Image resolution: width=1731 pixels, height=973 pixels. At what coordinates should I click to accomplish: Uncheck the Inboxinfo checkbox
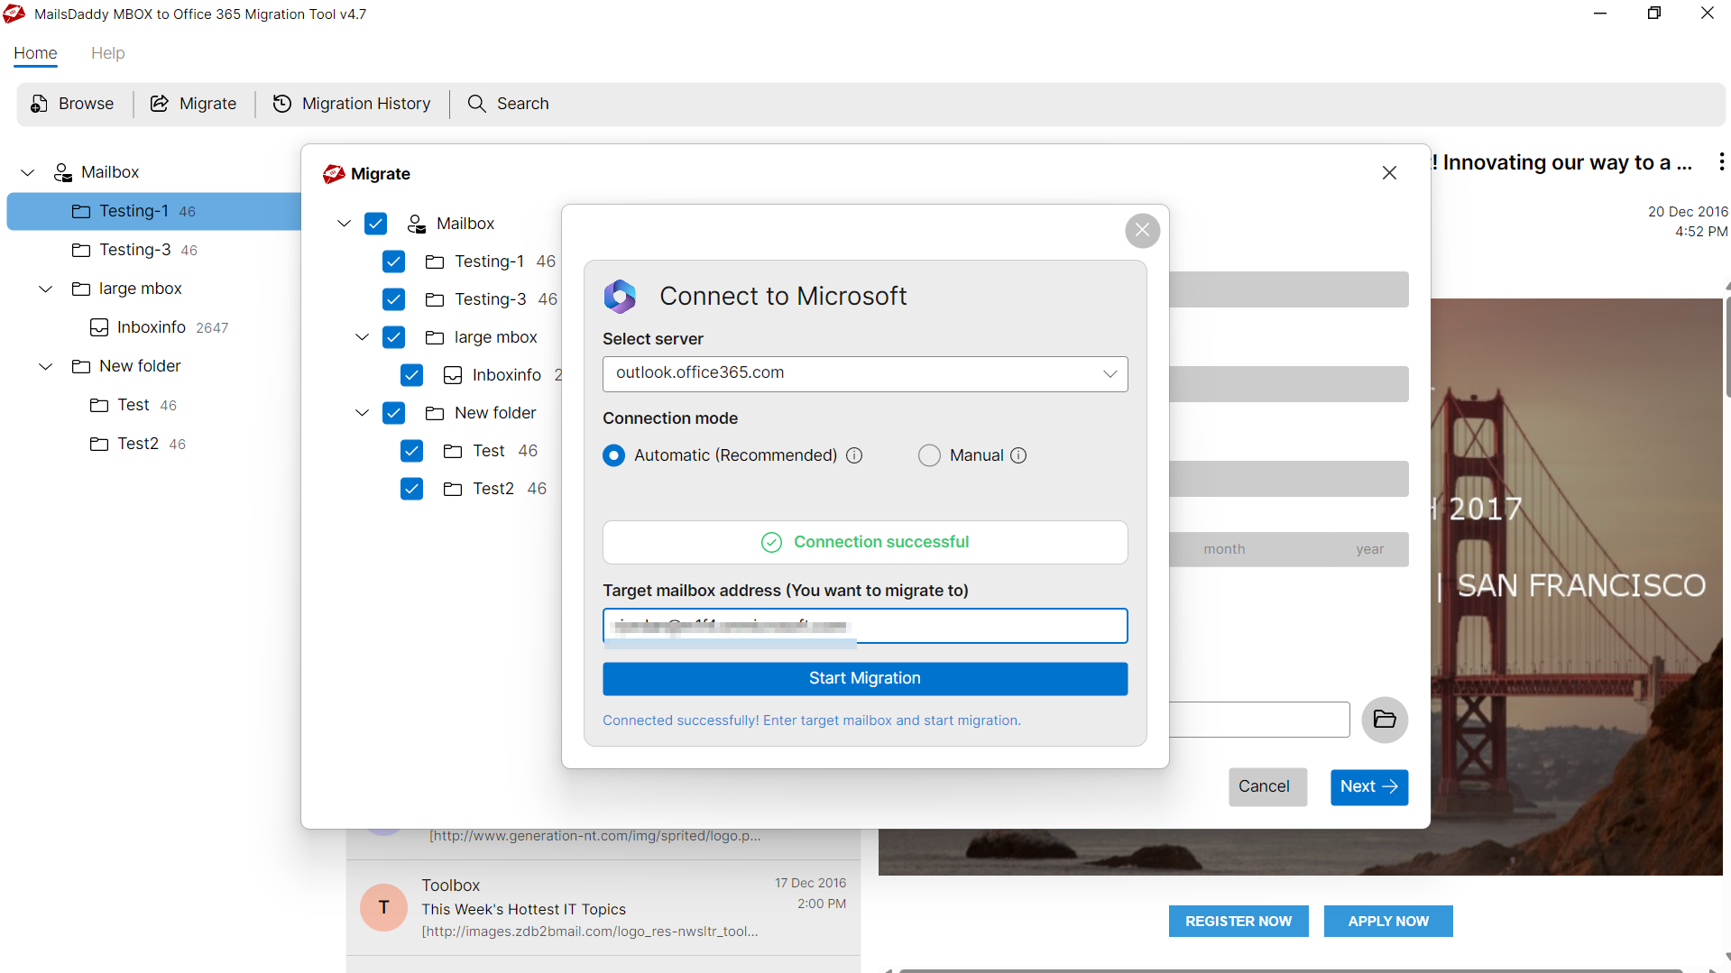click(x=411, y=375)
